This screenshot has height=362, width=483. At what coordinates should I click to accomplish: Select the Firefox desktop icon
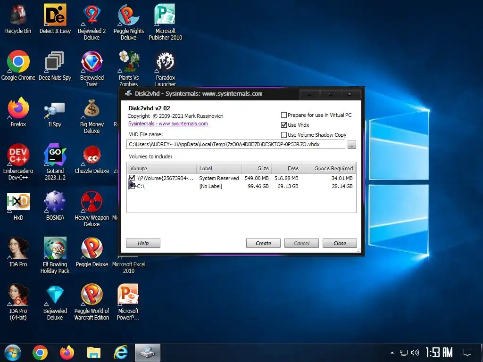point(18,113)
